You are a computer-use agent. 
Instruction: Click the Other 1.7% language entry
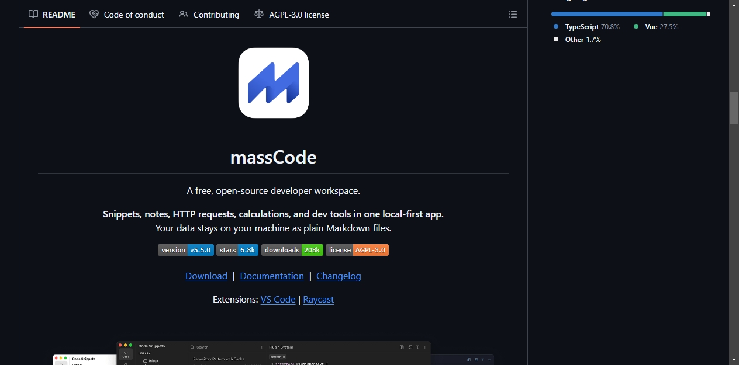[577, 40]
